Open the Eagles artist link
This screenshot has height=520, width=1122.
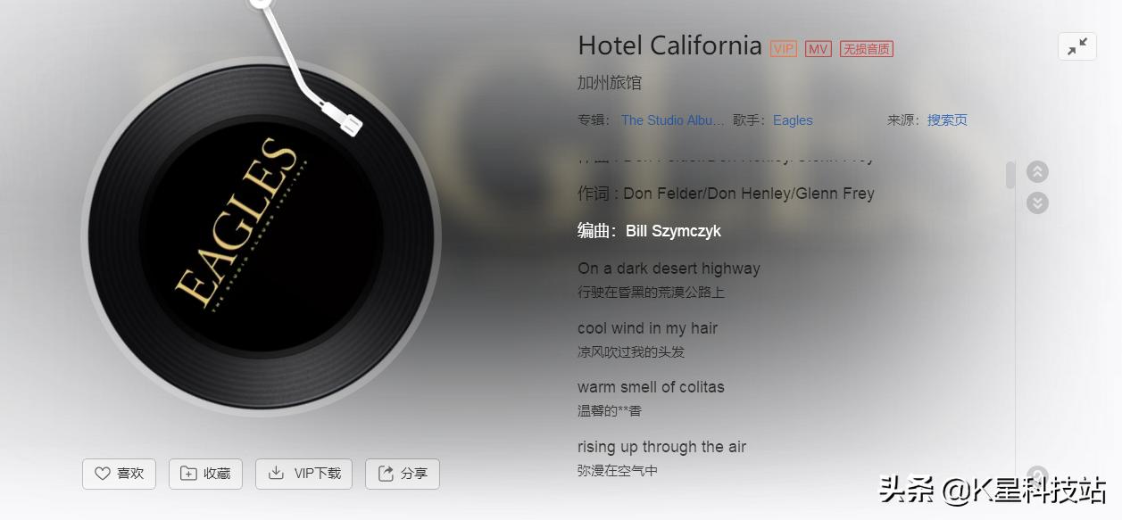793,120
